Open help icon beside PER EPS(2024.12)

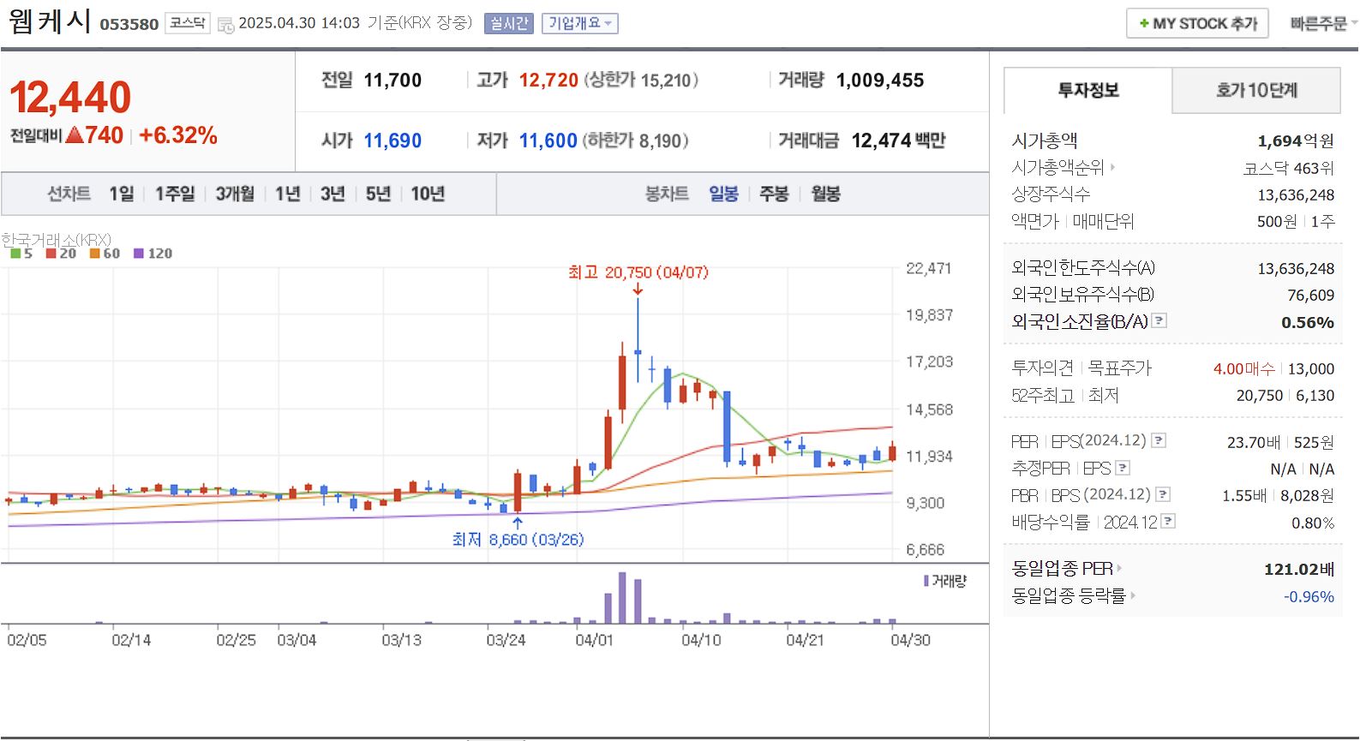click(1159, 440)
